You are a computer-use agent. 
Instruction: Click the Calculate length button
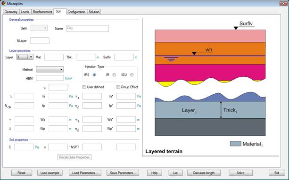(204, 173)
